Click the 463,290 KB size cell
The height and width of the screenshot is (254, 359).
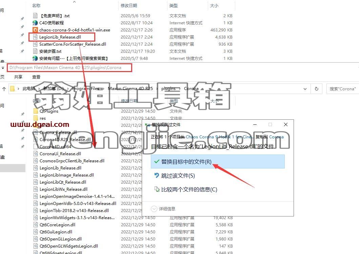tap(221, 30)
